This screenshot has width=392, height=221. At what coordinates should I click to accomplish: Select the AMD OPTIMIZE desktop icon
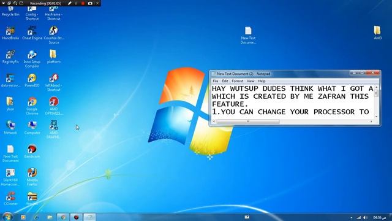[53, 106]
